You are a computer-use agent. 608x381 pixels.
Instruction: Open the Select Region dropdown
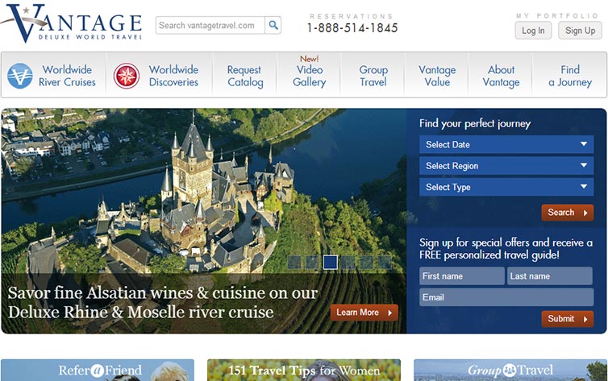pyautogui.click(x=506, y=166)
